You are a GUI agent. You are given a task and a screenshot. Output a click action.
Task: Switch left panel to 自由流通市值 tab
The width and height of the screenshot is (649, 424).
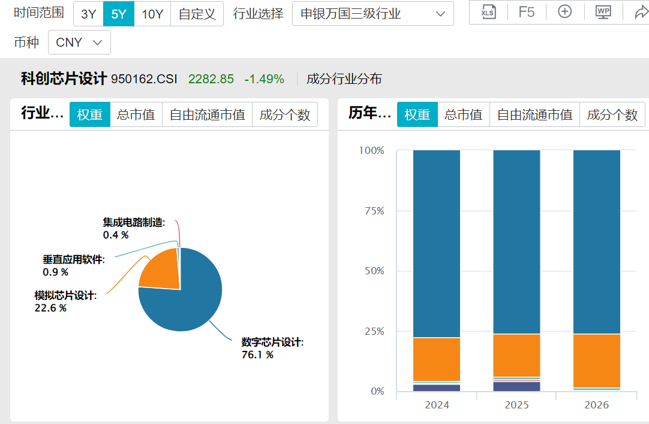pyautogui.click(x=208, y=114)
